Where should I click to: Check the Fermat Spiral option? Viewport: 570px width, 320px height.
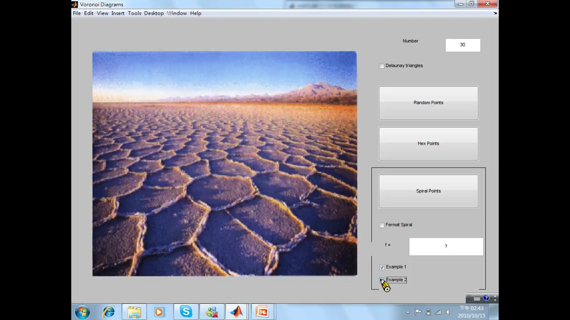(x=382, y=225)
